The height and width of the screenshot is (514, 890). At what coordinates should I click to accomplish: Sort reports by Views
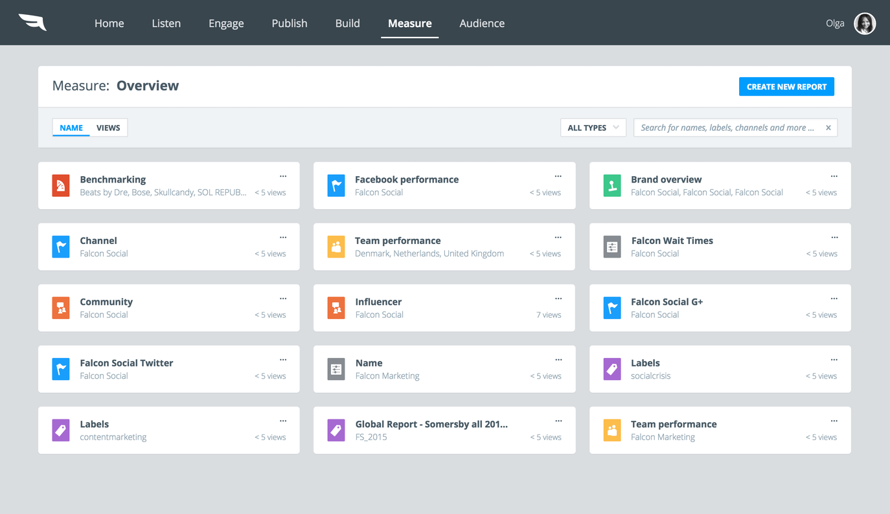(x=108, y=128)
